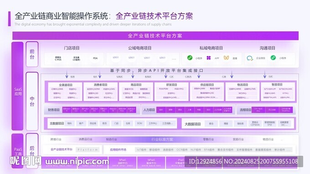Click the 财务项目 label
Image resolution: width=310 pixels, height=174 pixels.
tap(54, 110)
